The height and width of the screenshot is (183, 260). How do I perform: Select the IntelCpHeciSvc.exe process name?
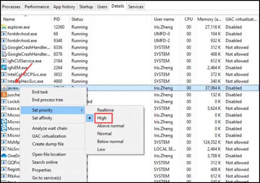[x=25, y=81]
